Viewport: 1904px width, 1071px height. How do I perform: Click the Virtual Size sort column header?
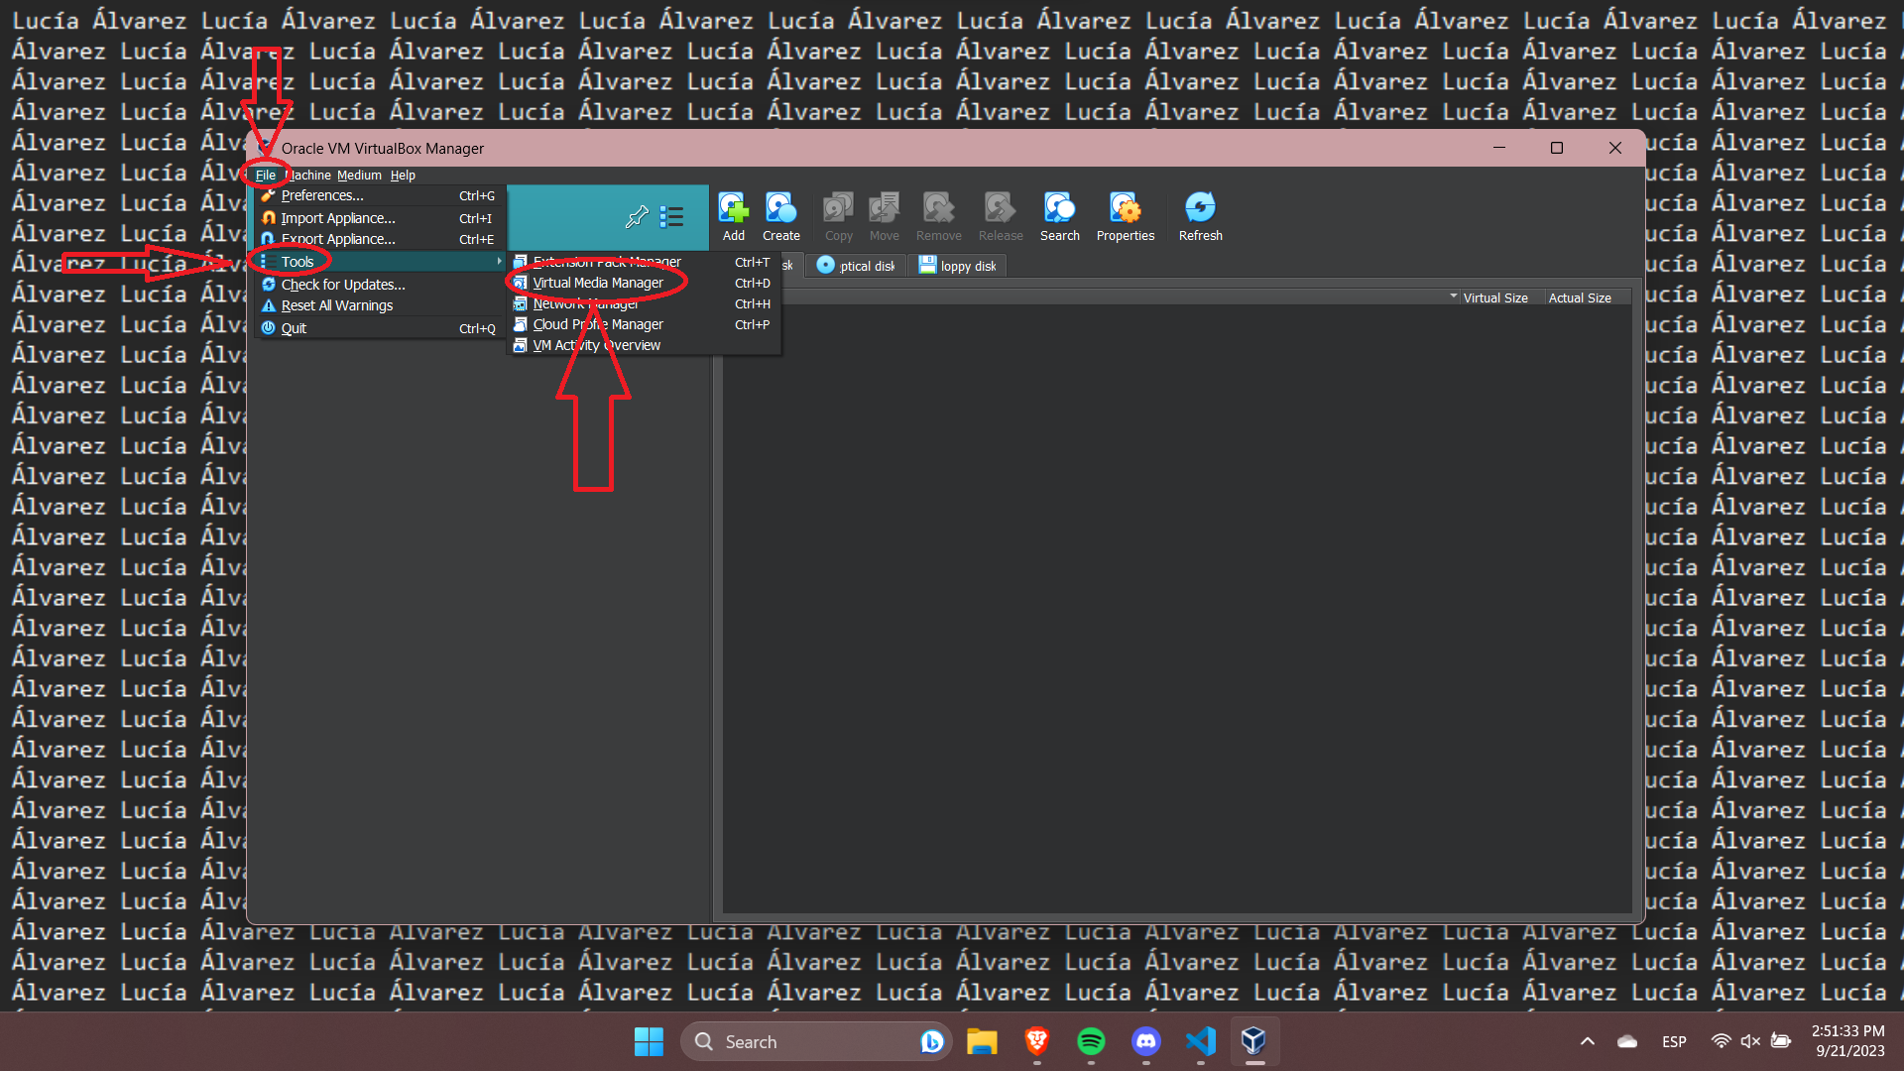click(1494, 297)
